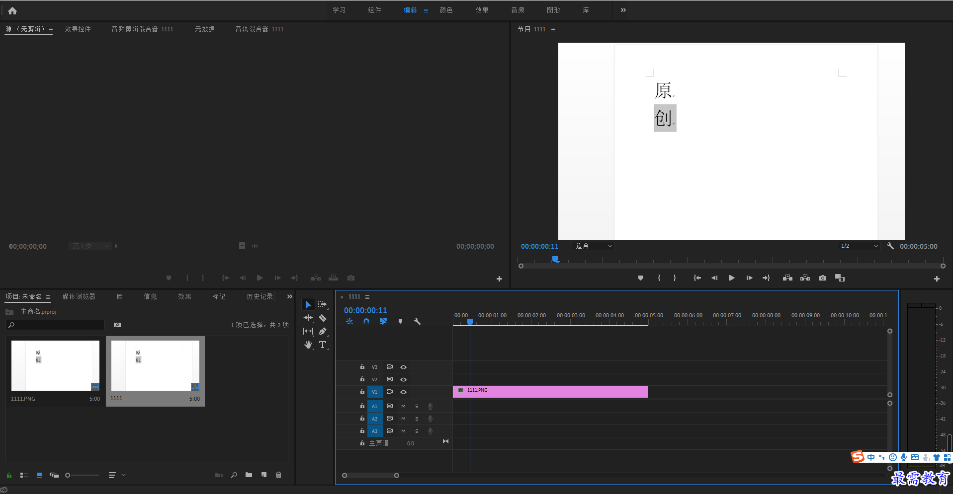953x494 pixels.
Task: Select the Slip tool
Action: click(x=308, y=331)
